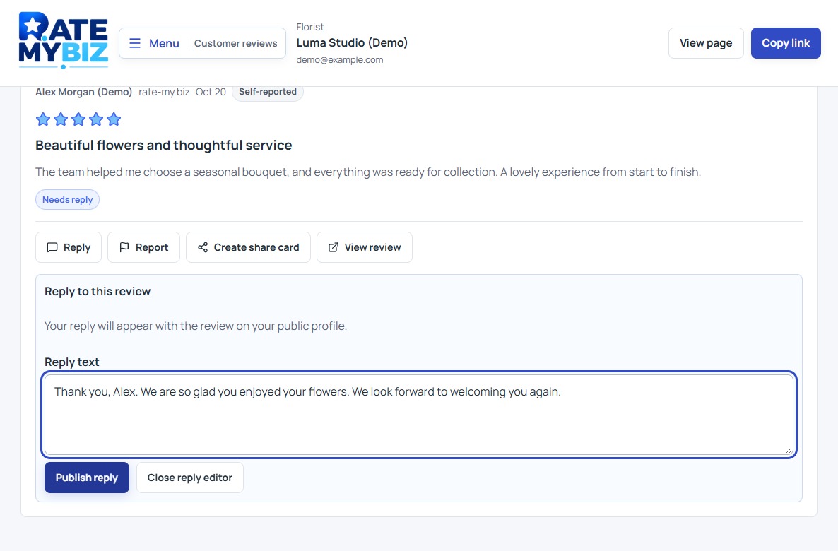
Task: Click the external-link icon on View review
Action: (x=333, y=247)
